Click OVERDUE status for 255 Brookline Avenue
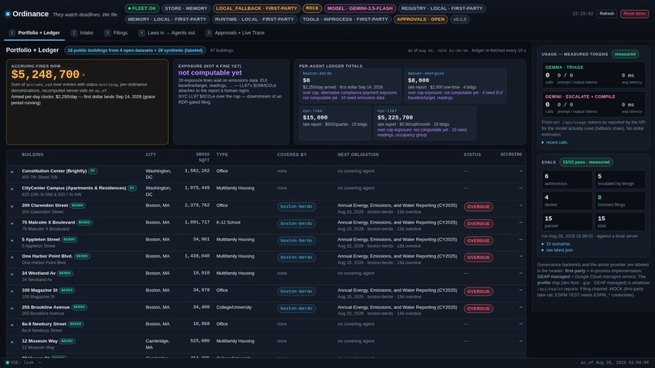655x368 pixels. tap(479, 309)
